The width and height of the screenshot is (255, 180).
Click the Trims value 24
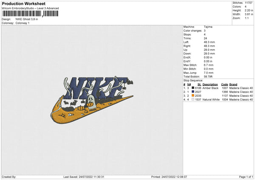point(205,38)
